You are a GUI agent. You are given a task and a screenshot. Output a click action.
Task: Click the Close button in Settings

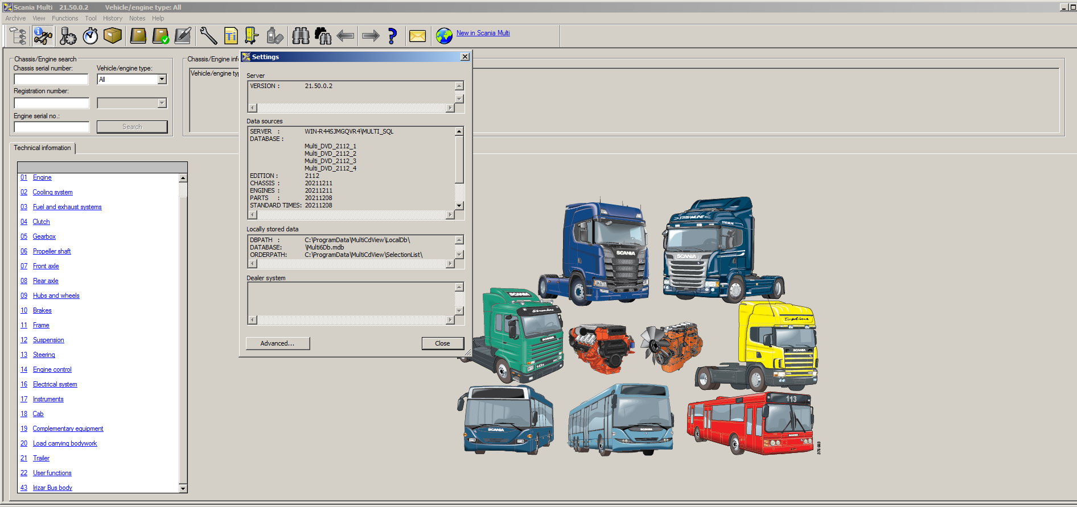[443, 343]
